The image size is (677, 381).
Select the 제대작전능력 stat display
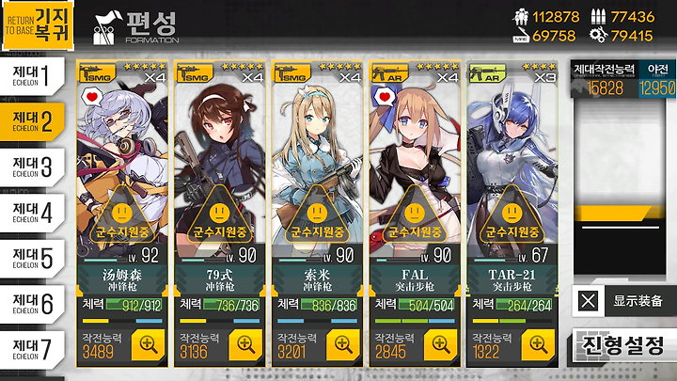coord(605,80)
